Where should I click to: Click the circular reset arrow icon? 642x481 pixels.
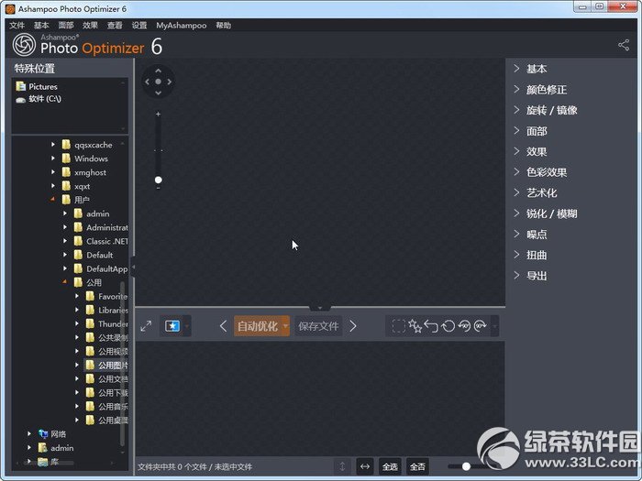[x=448, y=326]
